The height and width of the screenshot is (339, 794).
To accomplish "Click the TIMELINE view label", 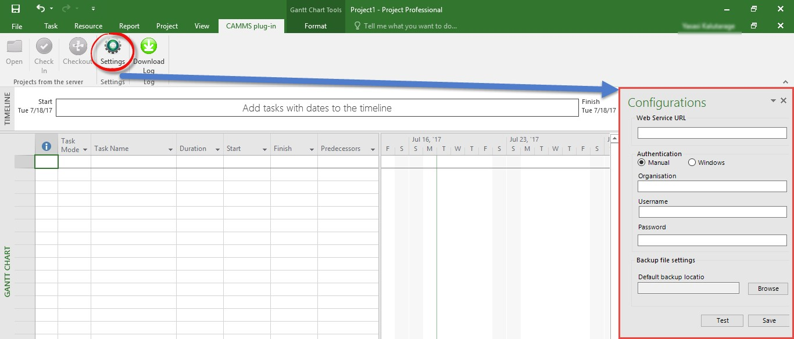I will (x=8, y=108).
